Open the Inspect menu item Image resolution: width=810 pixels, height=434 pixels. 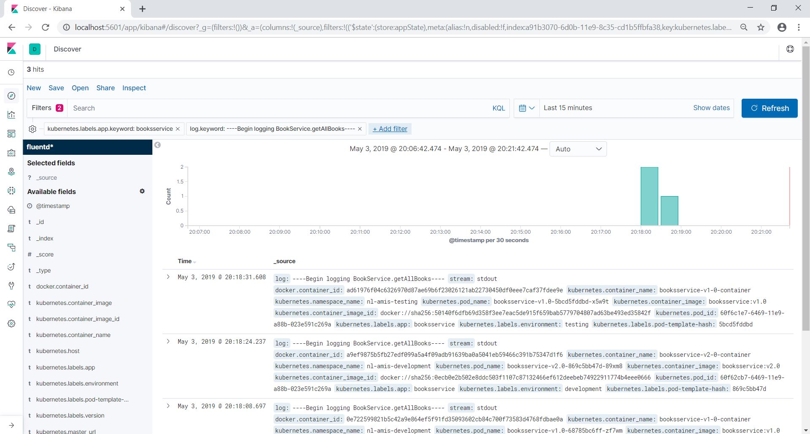[x=134, y=88]
